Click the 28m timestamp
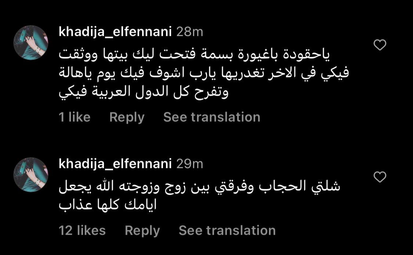 pos(190,32)
